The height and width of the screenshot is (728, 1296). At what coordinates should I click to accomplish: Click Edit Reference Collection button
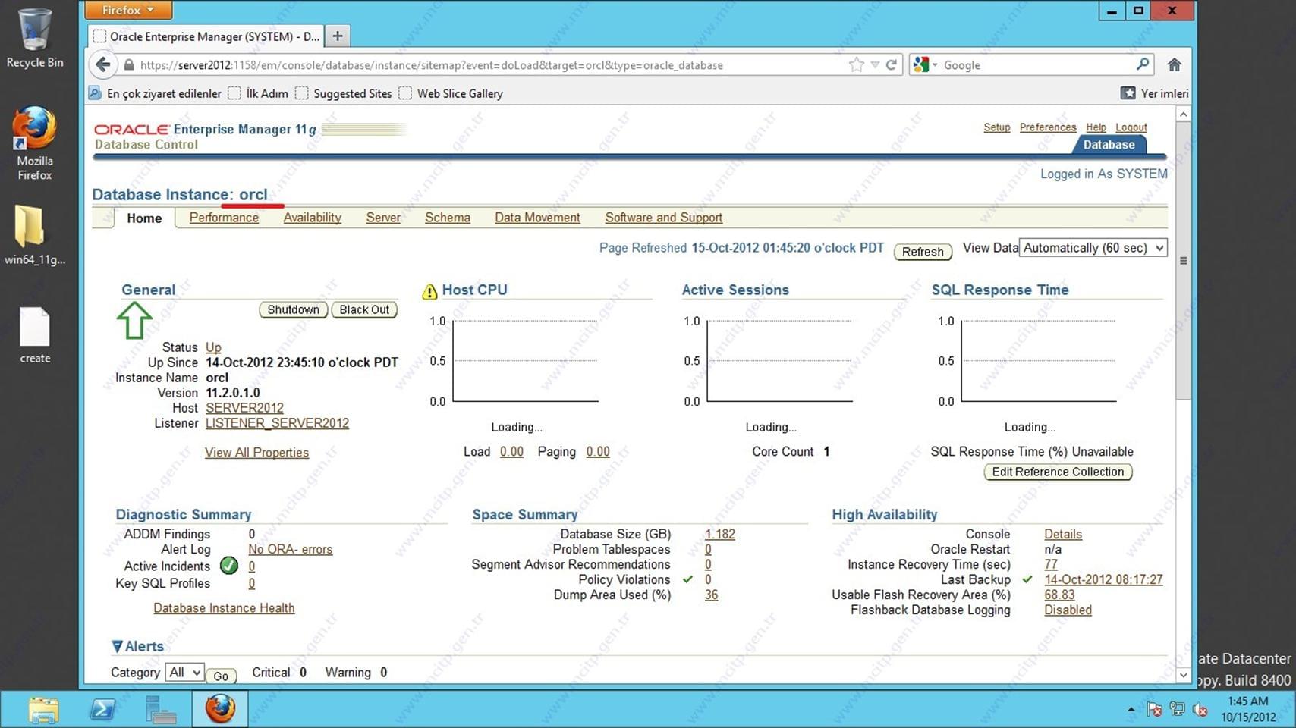pos(1058,472)
